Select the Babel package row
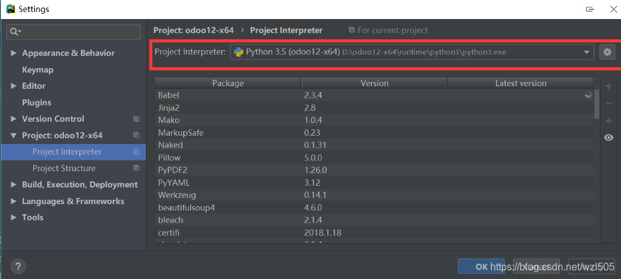The width and height of the screenshot is (621, 279). coord(374,95)
